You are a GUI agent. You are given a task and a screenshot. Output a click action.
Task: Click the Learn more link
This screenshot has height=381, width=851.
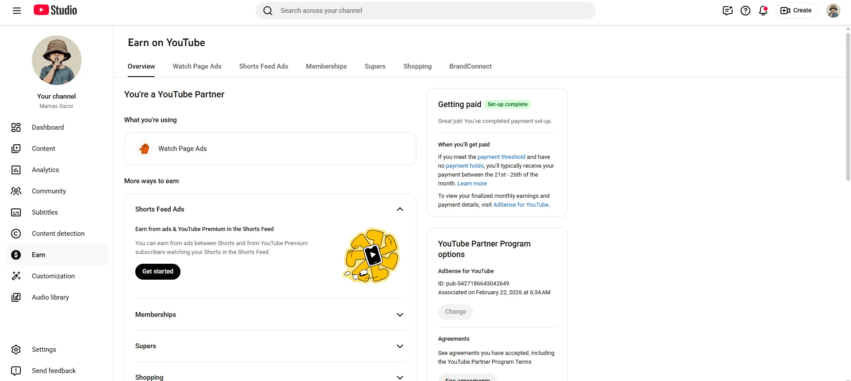(x=472, y=184)
